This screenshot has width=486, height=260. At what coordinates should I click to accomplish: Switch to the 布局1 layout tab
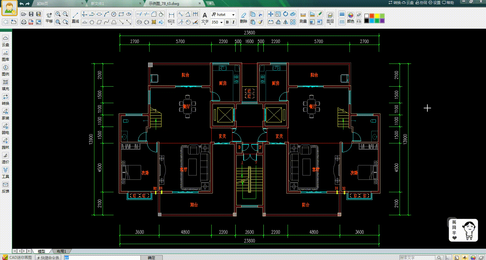pyautogui.click(x=61, y=251)
